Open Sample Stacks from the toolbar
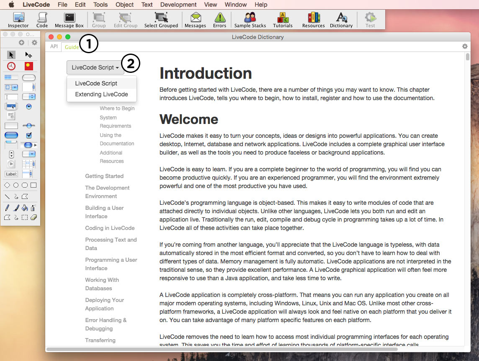The height and width of the screenshot is (361, 479). (x=250, y=20)
